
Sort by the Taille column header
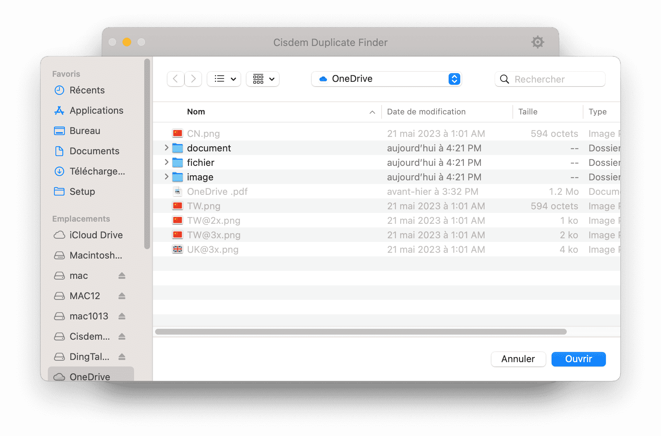(x=528, y=112)
